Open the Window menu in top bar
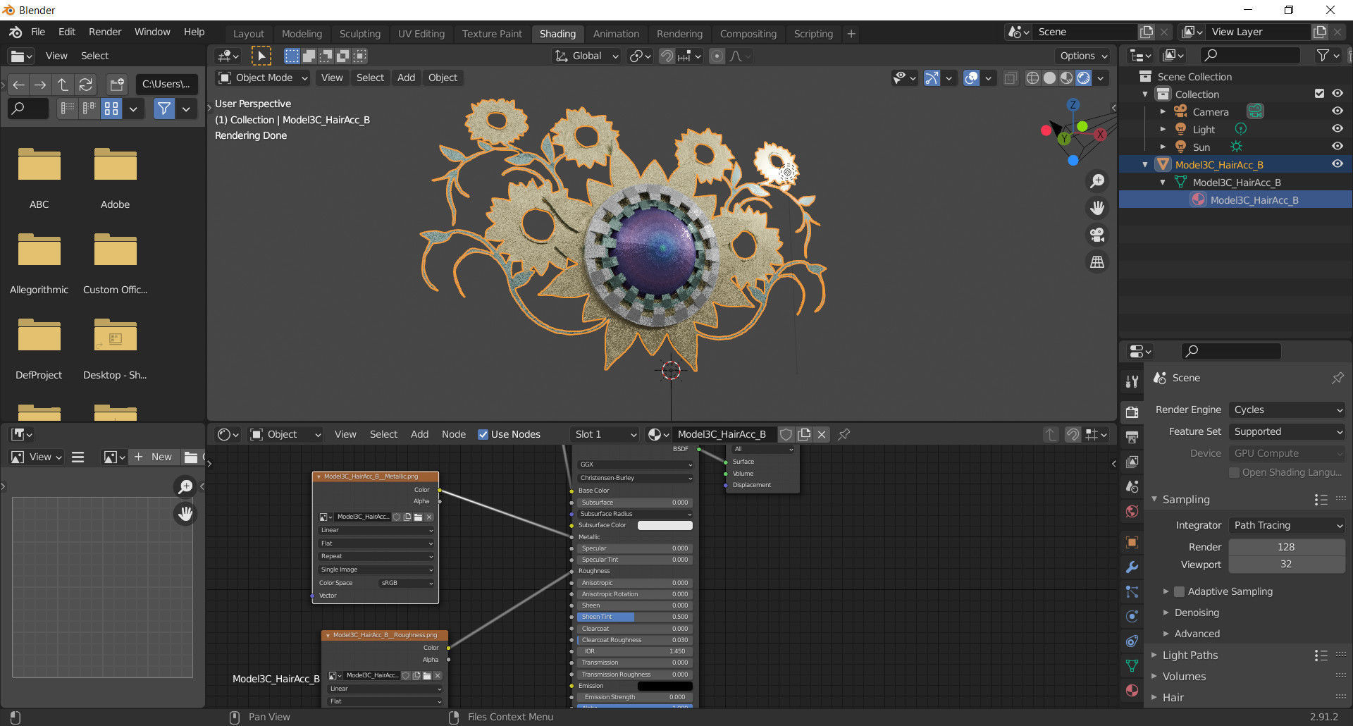The height and width of the screenshot is (726, 1353). click(152, 32)
